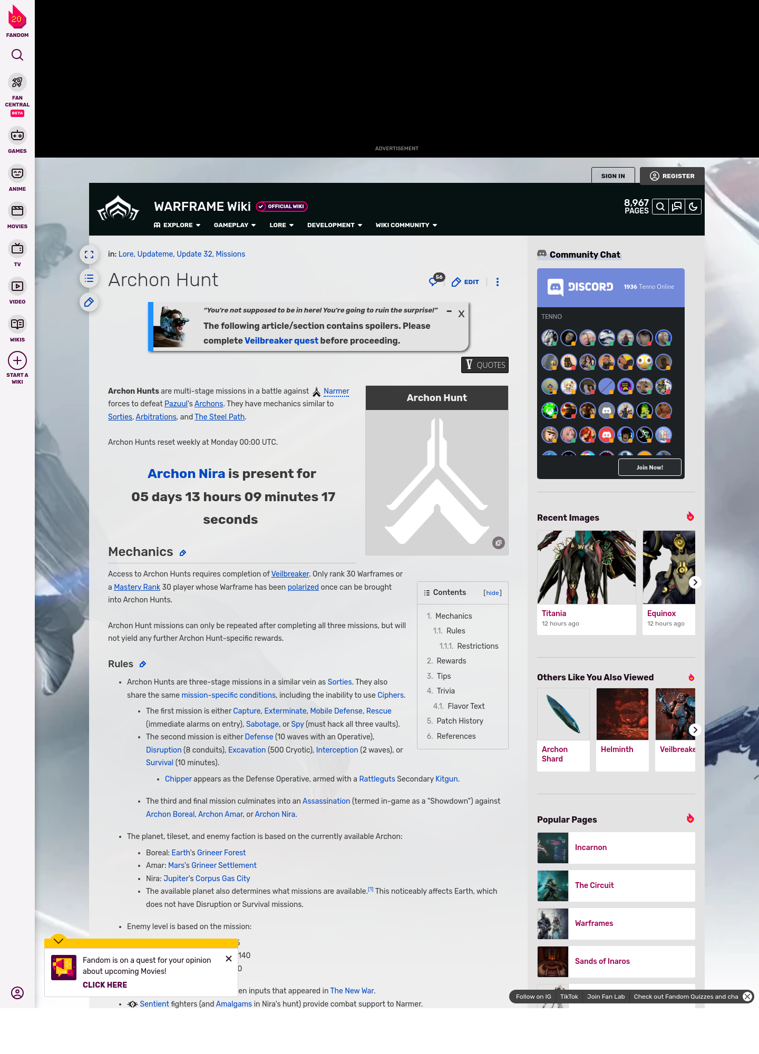Image resolution: width=759 pixels, height=1054 pixels.
Task: Click Start a Wiki plus icon
Action: click(x=17, y=360)
